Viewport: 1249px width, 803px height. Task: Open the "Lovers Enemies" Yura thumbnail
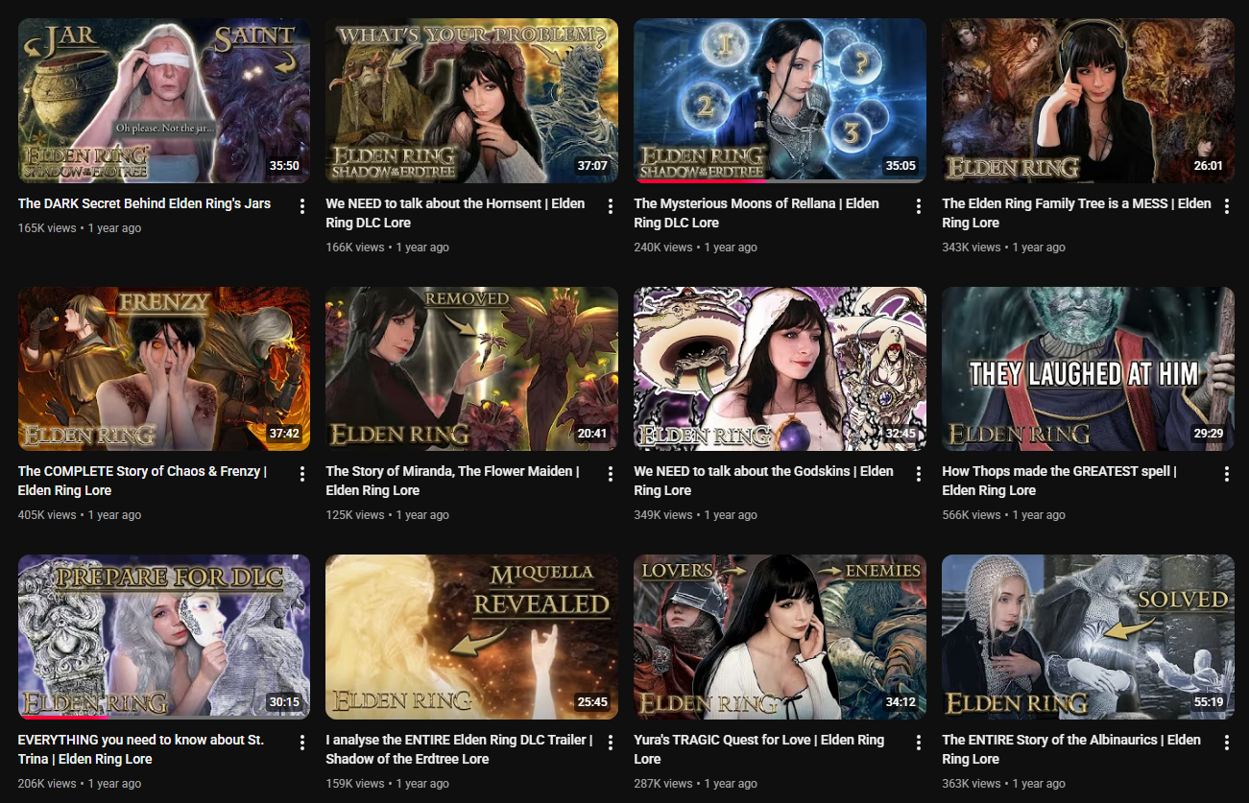coord(781,637)
